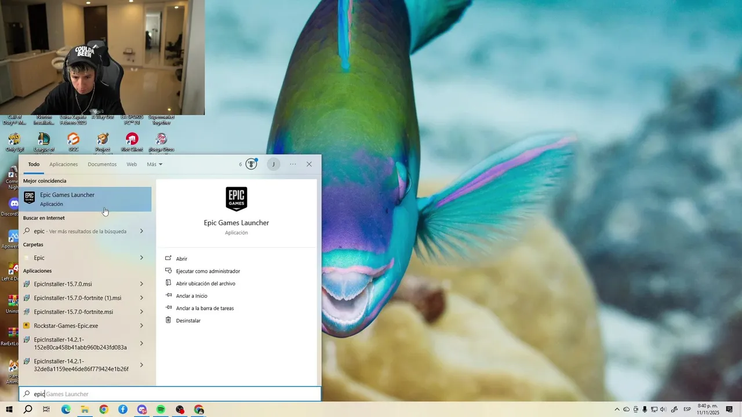The height and width of the screenshot is (417, 742).
Task: Show hidden system tray icons
Action: click(617, 409)
